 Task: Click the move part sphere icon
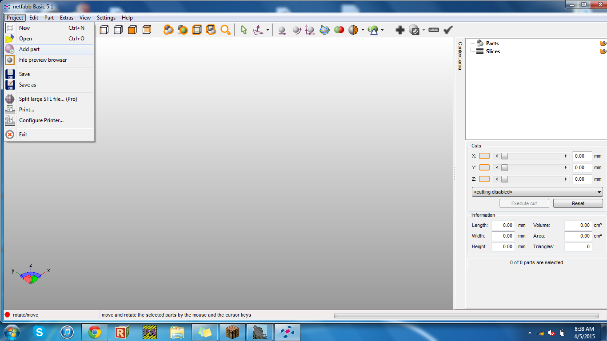pyautogui.click(x=282, y=30)
